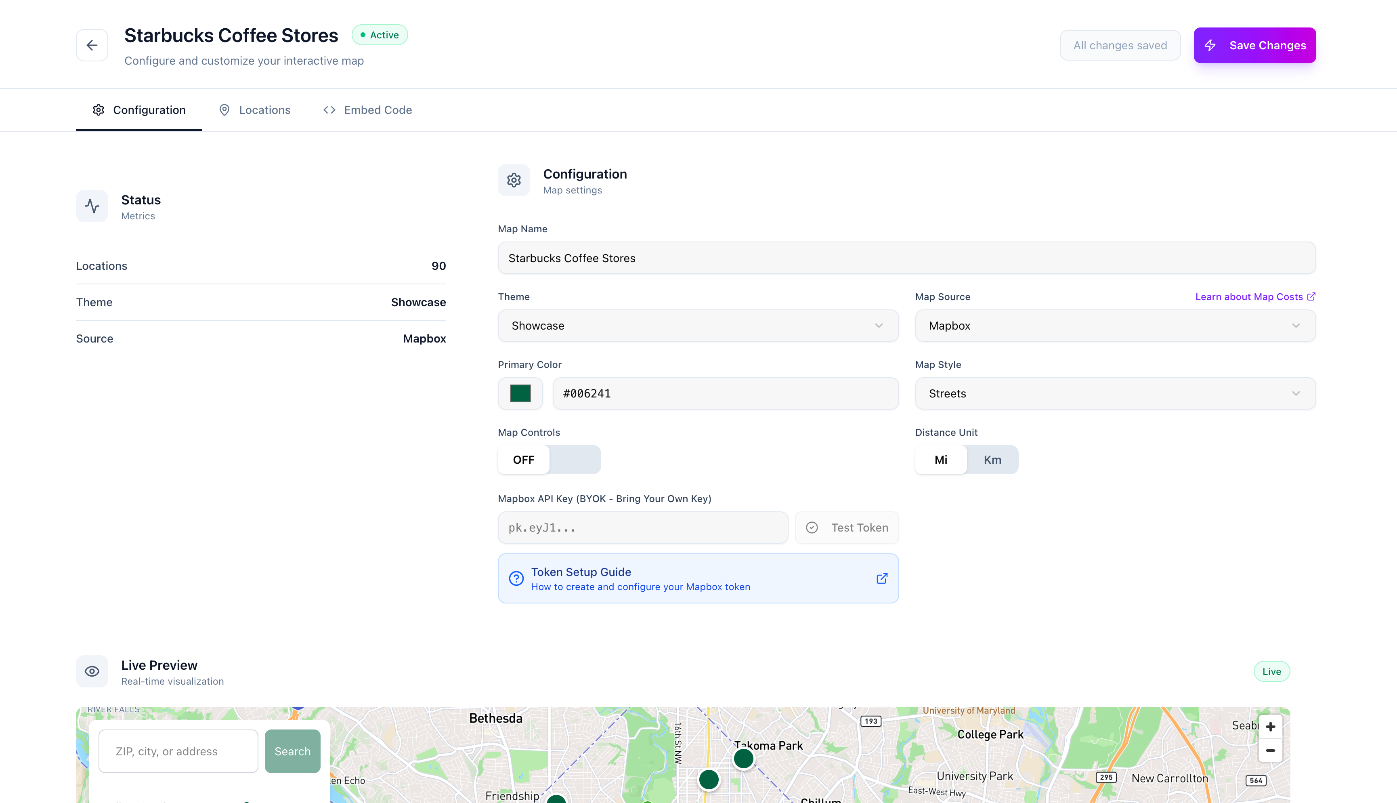1397x803 pixels.
Task: Click the help question icon in Token Setup Guide
Action: [516, 578]
